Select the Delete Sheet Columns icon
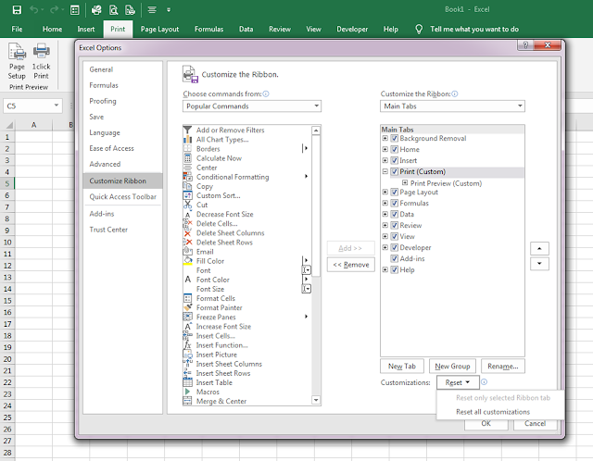Image resolution: width=593 pixels, height=461 pixels. tap(187, 233)
